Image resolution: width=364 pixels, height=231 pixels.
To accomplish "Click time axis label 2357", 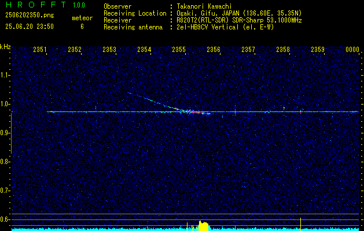I will click(248, 49).
